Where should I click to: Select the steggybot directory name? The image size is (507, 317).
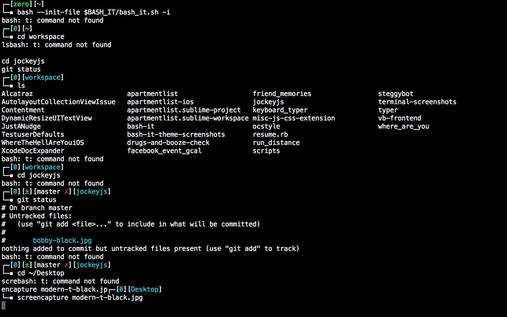click(396, 94)
